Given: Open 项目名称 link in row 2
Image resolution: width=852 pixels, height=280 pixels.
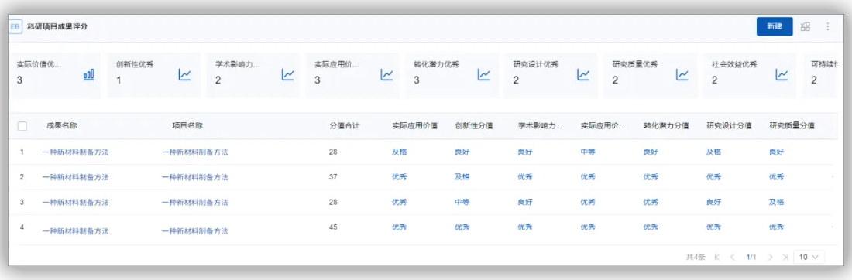Looking at the screenshot, I should point(194,177).
